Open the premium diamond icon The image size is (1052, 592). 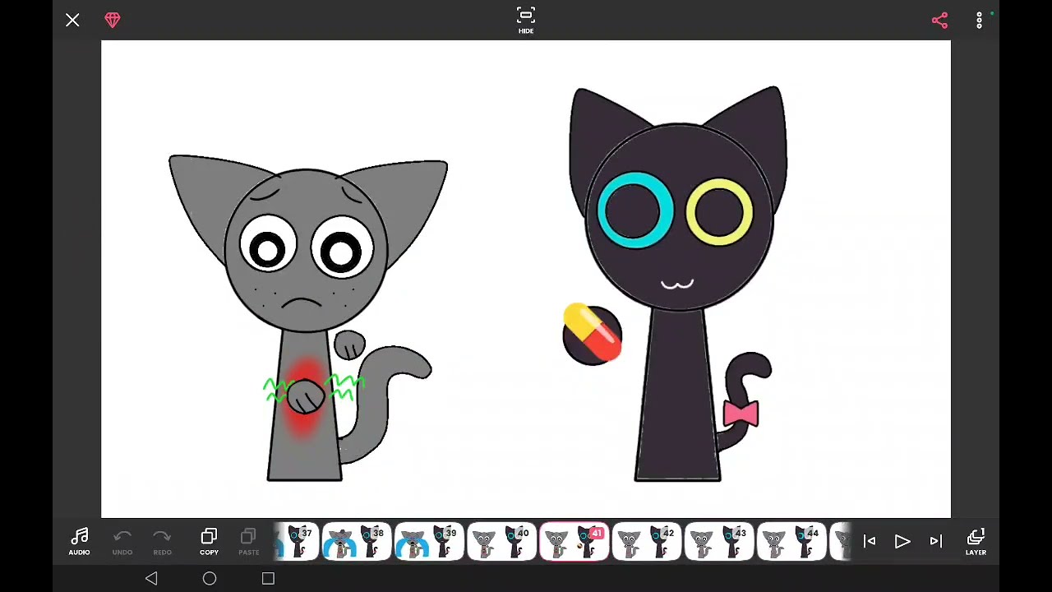[113, 20]
